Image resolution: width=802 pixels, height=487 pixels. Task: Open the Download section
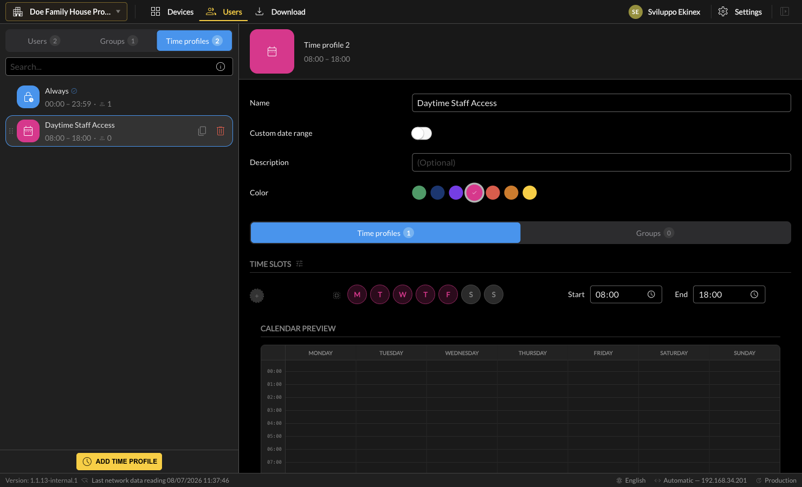point(280,12)
